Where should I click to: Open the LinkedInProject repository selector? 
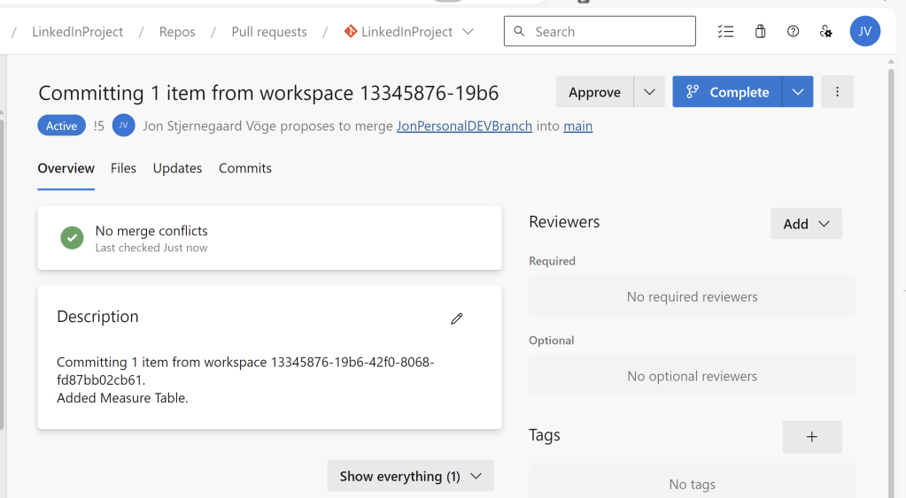[409, 32]
